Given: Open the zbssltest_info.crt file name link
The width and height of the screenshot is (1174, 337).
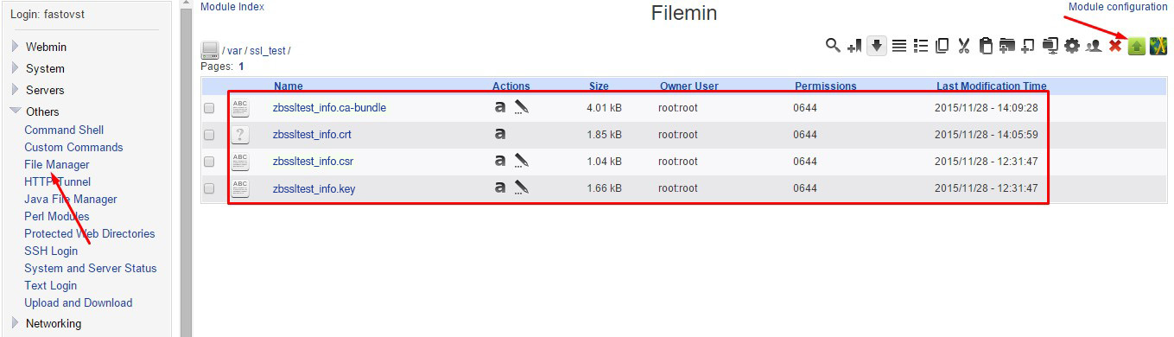Looking at the screenshot, I should coord(312,135).
